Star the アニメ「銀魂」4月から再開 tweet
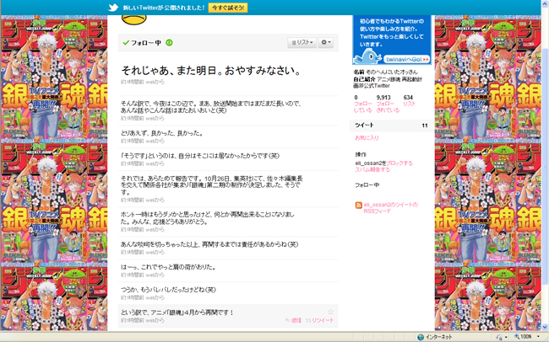The height and width of the screenshot is (342, 549). (x=330, y=312)
